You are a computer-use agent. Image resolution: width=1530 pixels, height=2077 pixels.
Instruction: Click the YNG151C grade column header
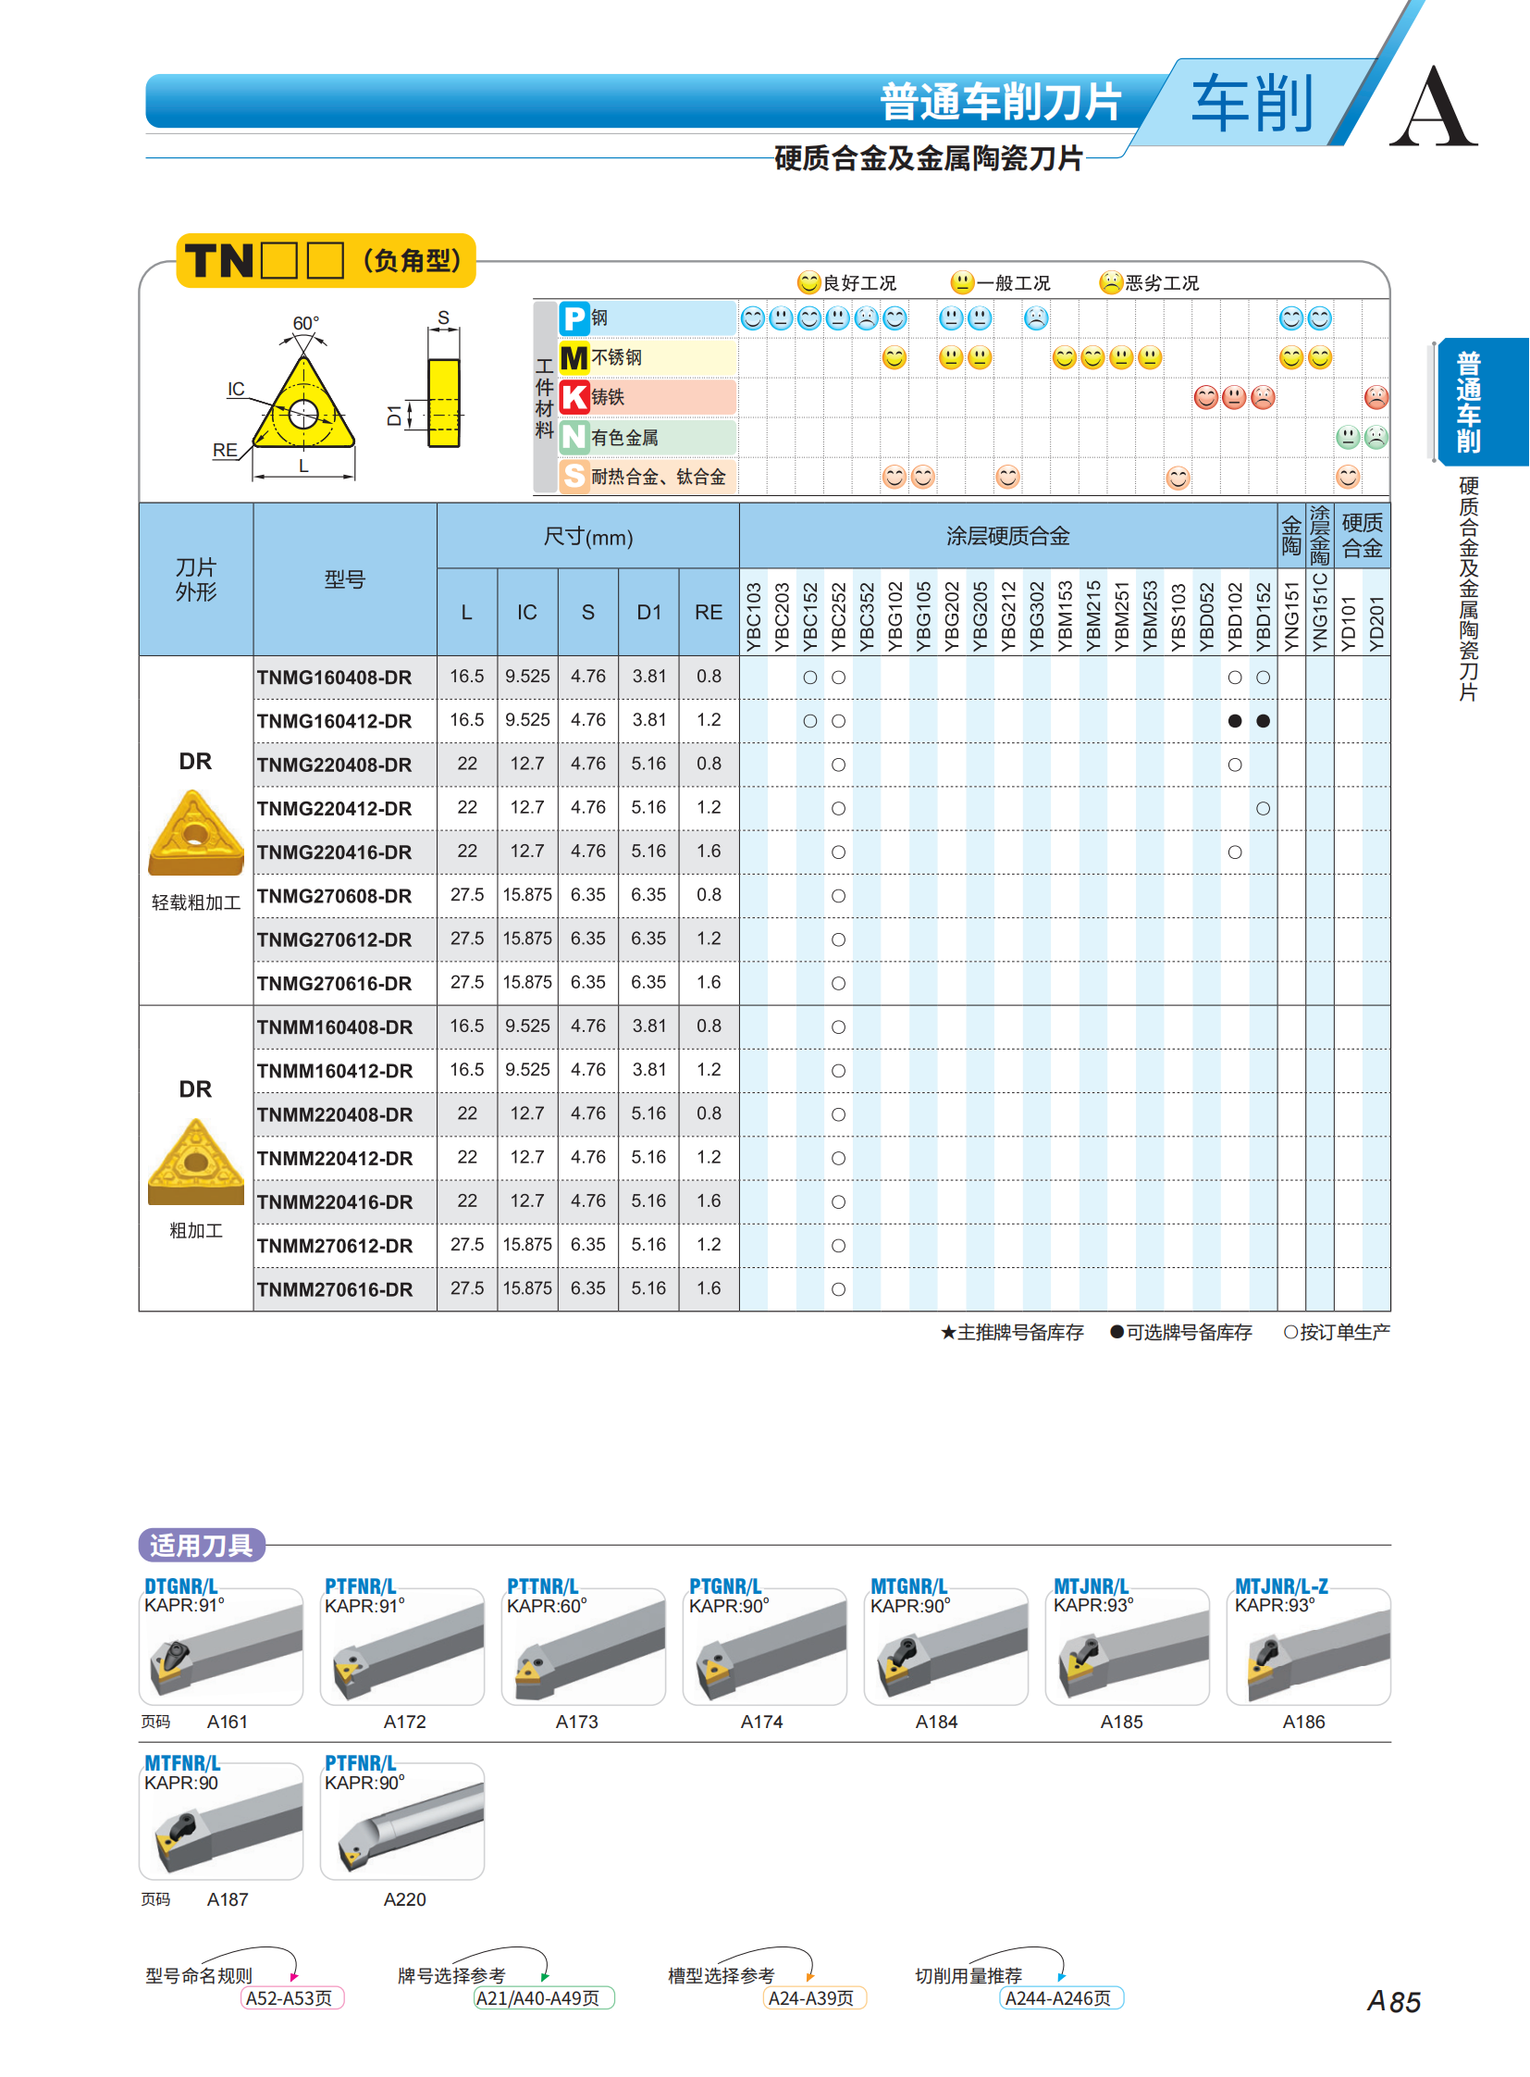(1320, 612)
